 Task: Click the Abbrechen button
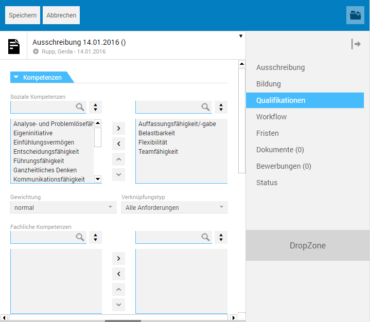click(x=61, y=15)
